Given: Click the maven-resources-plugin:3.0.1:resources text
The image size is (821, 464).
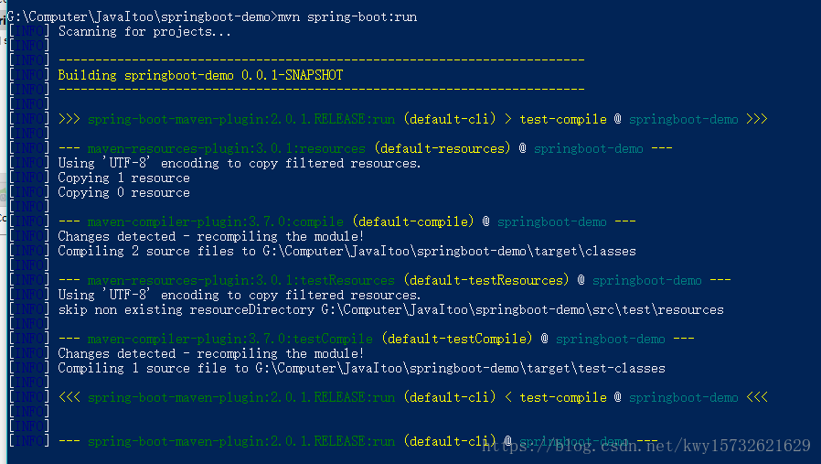Looking at the screenshot, I should coord(226,148).
